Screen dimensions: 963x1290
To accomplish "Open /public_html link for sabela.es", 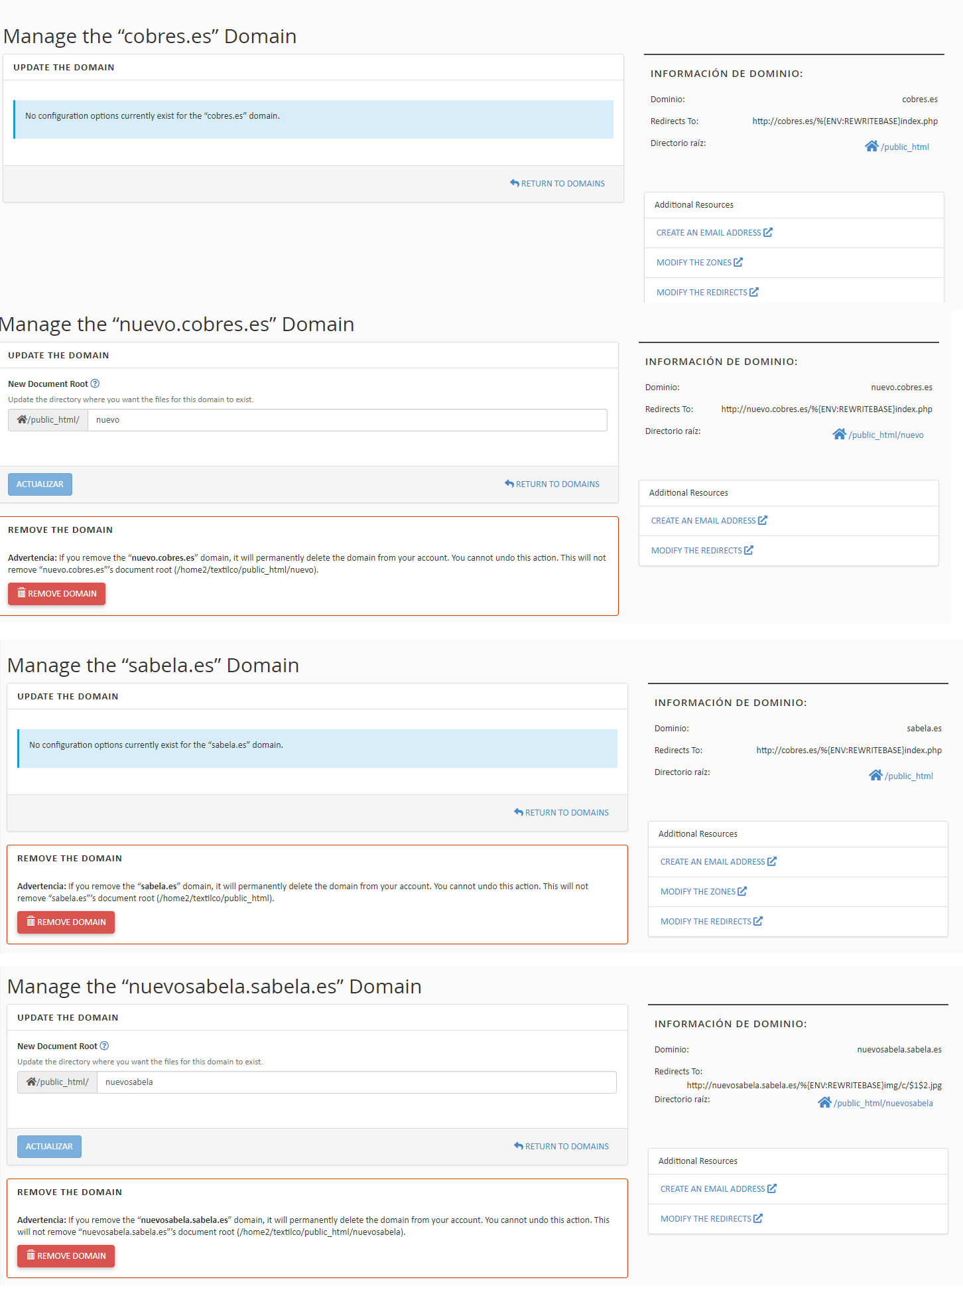I will (909, 776).
